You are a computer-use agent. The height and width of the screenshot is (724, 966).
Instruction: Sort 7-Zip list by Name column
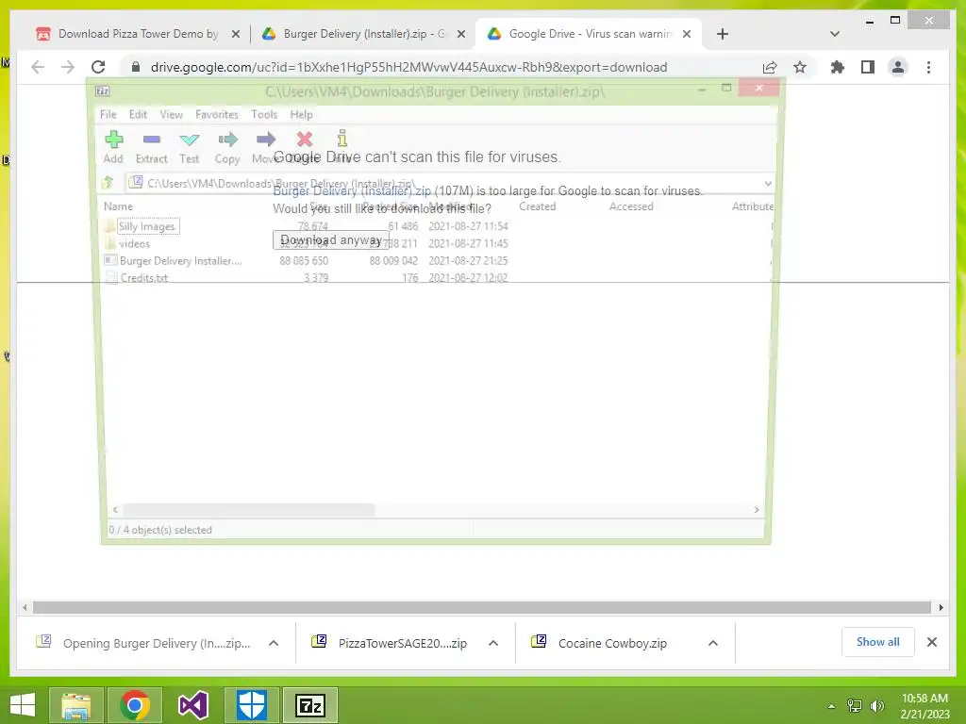point(118,206)
